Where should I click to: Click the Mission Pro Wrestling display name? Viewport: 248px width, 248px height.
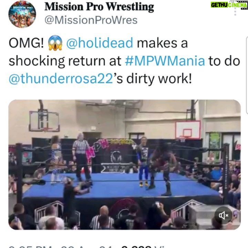99,7
